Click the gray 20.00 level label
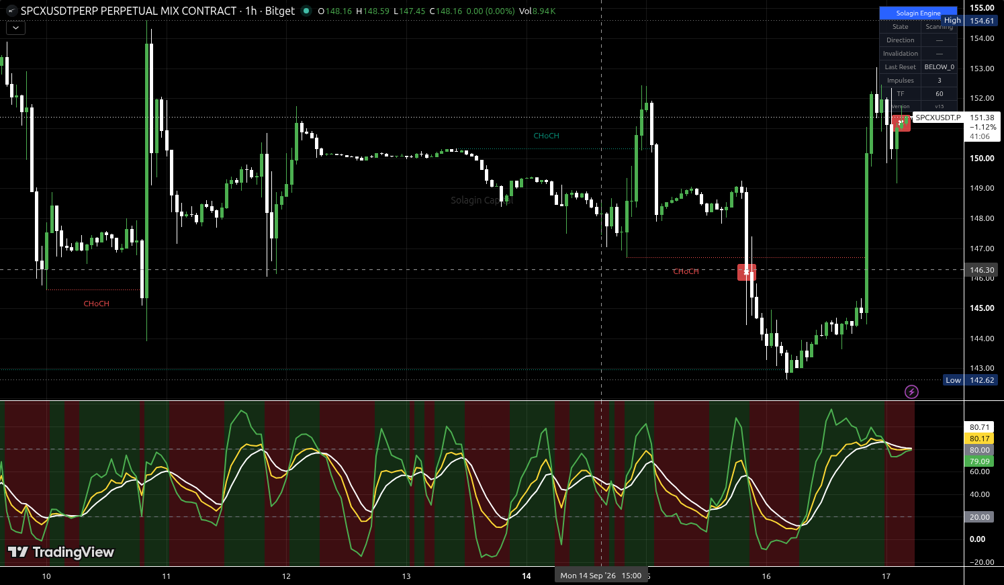Image resolution: width=1004 pixels, height=585 pixels. pos(980,517)
